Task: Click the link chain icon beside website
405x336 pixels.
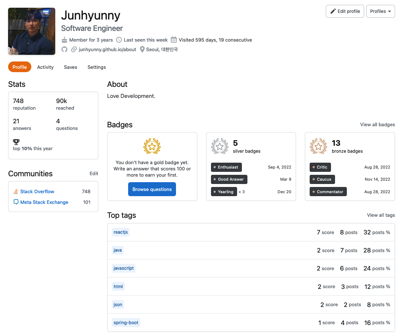Action: 74,49
